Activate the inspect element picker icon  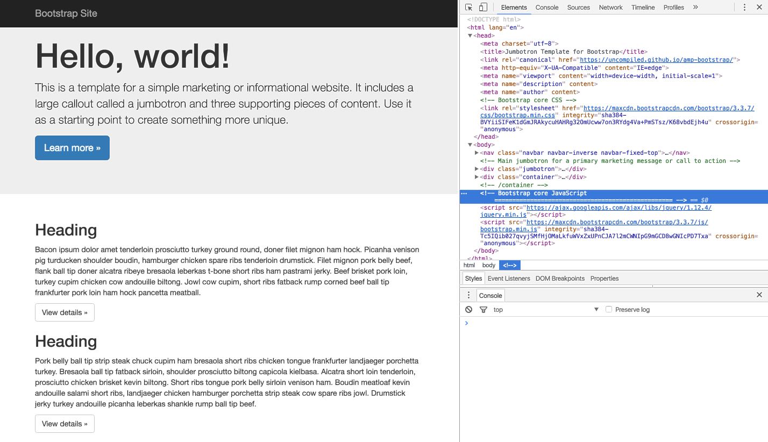468,7
